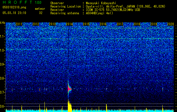The width and height of the screenshot is (177, 112).
Task: Click the tallest yellow power spike at 2314
Action: [x=70, y=106]
